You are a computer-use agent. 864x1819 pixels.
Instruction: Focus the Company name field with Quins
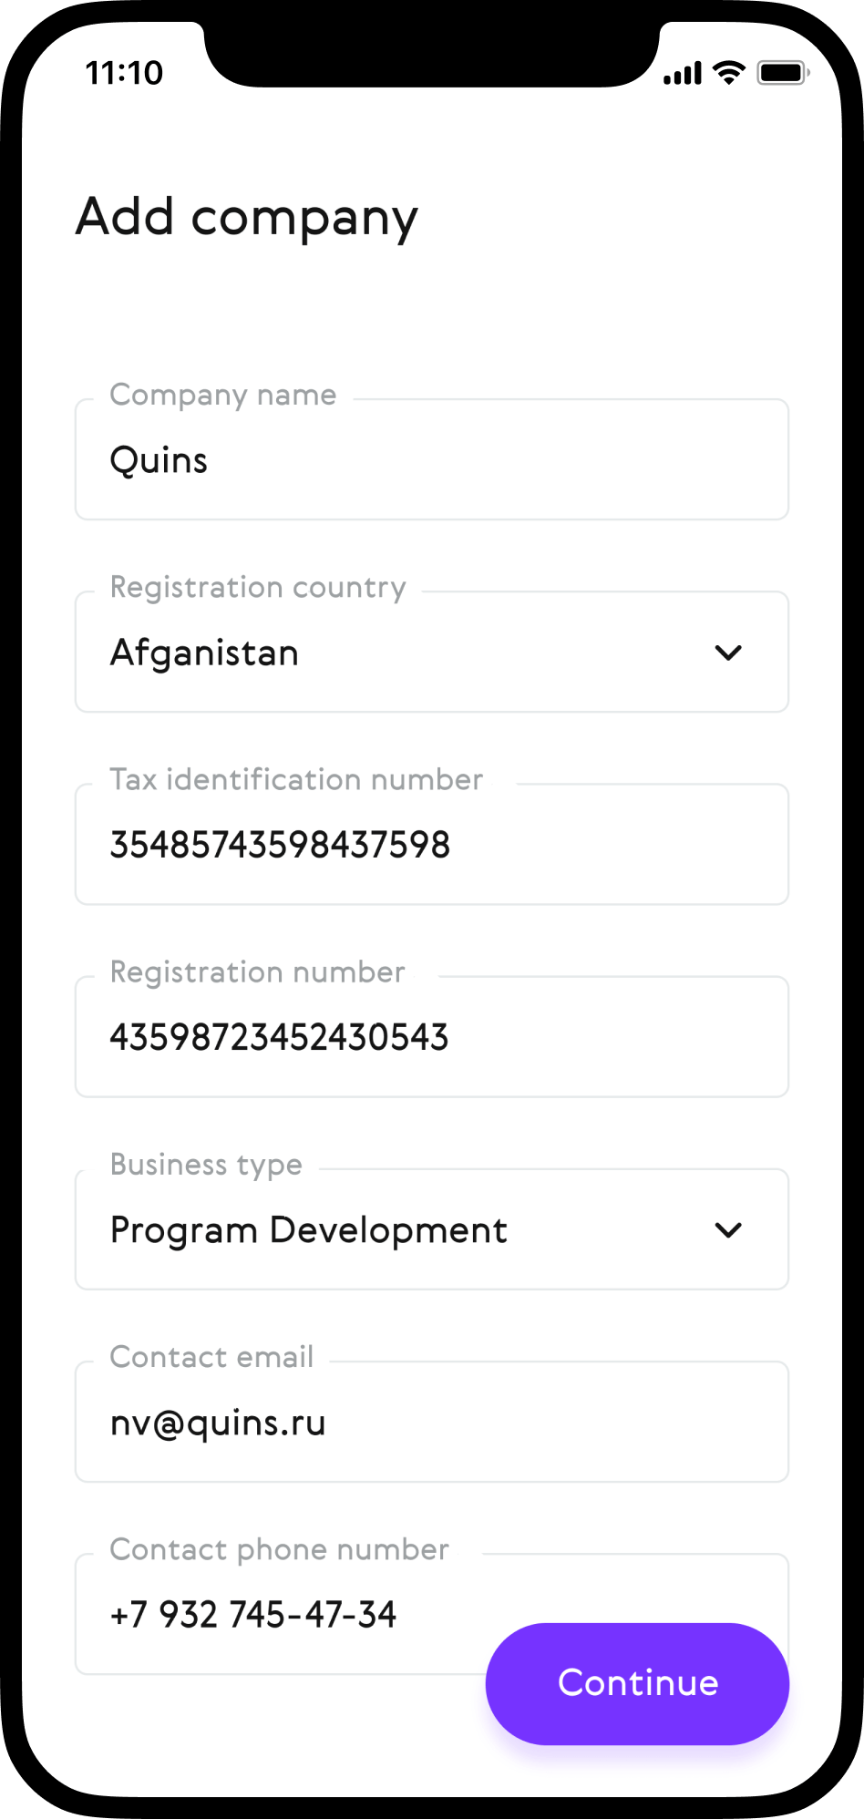pyautogui.click(x=431, y=460)
